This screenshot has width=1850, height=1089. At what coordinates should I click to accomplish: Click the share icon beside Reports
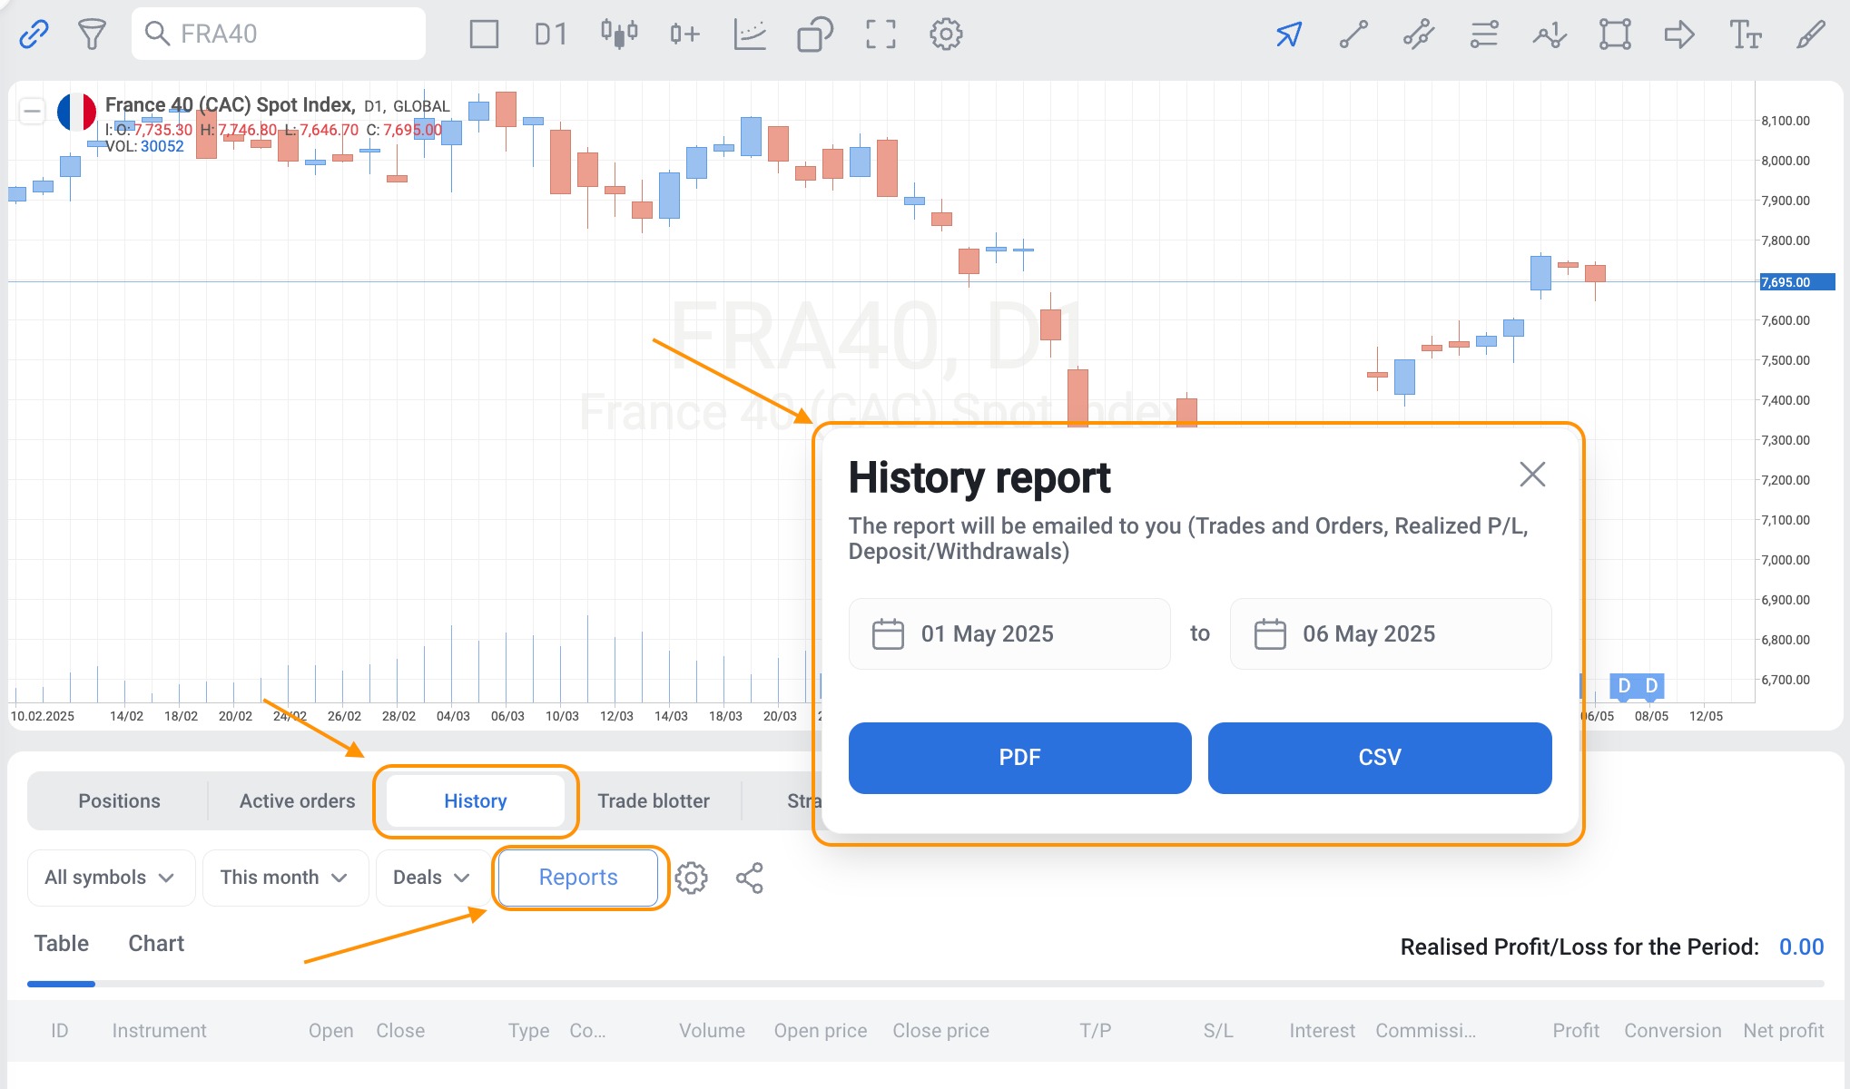750,878
